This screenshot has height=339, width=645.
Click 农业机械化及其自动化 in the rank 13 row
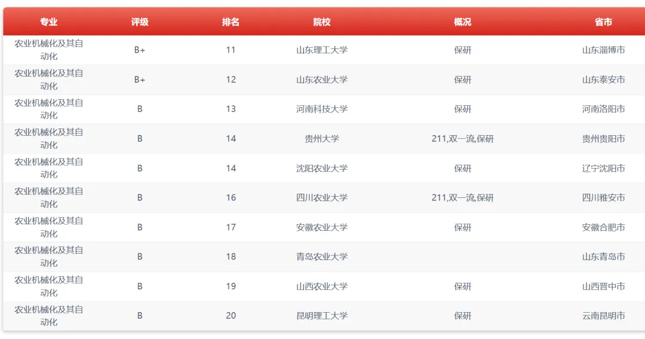click(48, 109)
